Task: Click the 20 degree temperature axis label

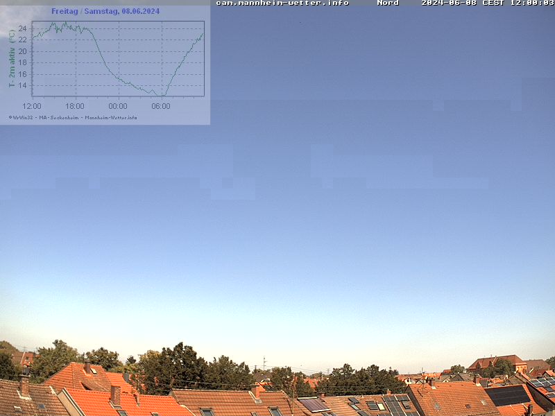Action: 23,51
